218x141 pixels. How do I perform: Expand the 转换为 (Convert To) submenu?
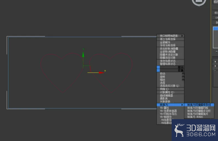(x=170, y=105)
